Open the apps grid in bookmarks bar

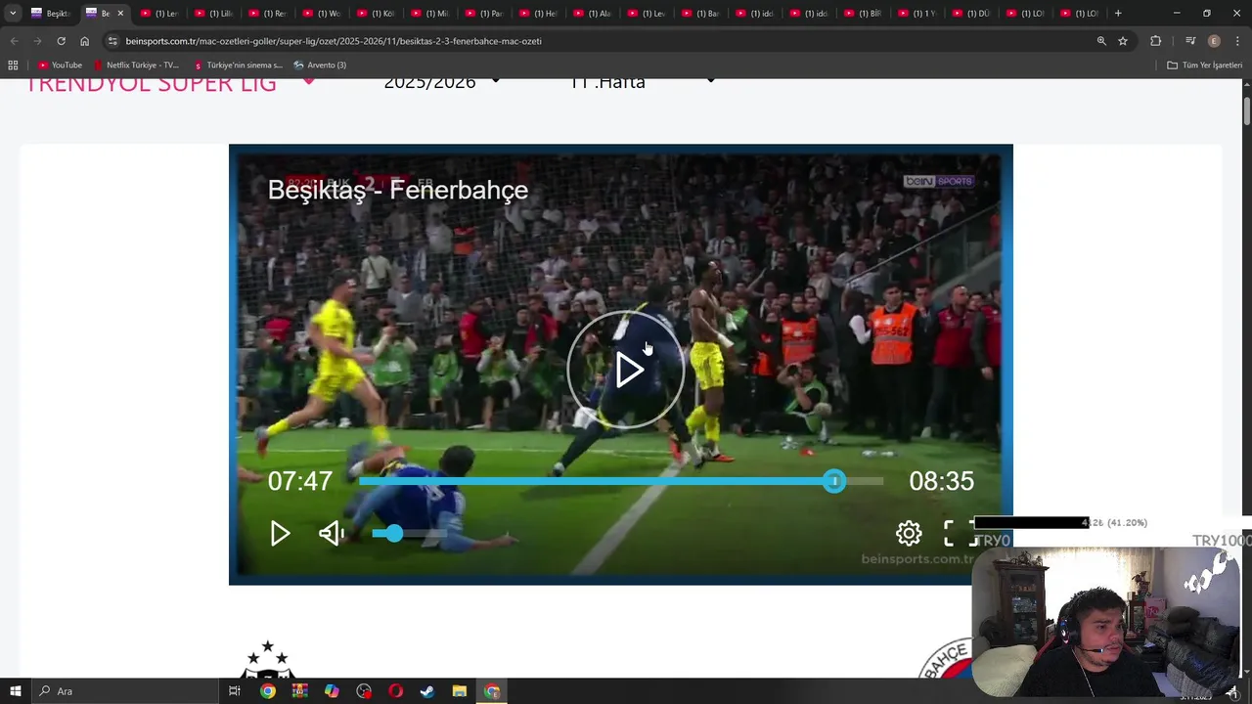pyautogui.click(x=13, y=65)
